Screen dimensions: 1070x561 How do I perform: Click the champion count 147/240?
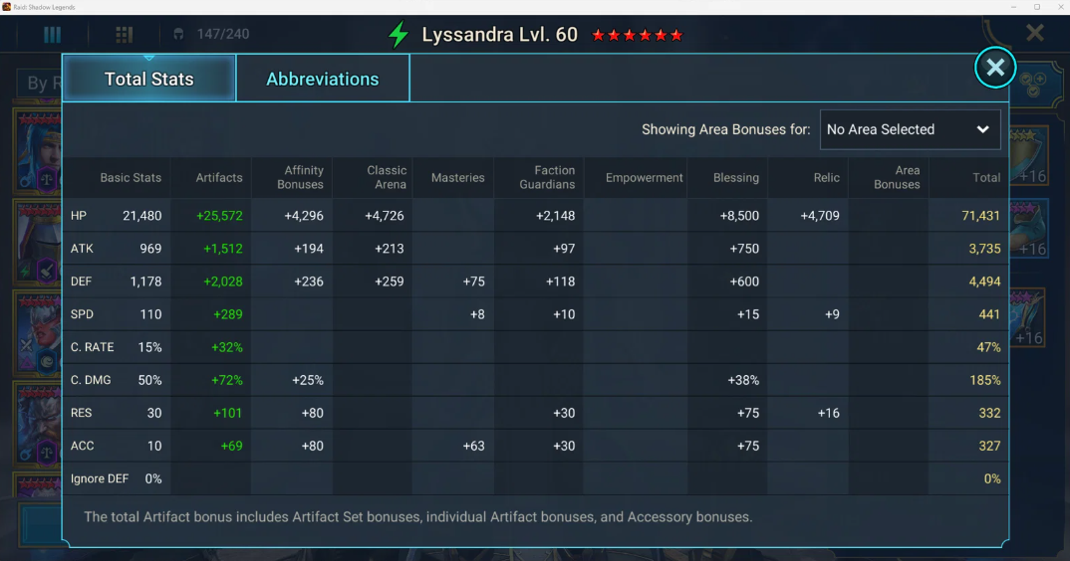[x=223, y=34]
